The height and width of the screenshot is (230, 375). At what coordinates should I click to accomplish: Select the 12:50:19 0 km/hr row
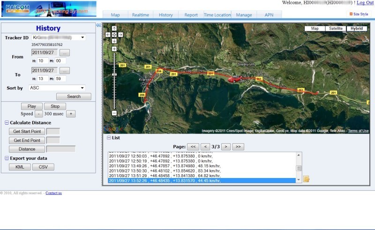point(202,161)
